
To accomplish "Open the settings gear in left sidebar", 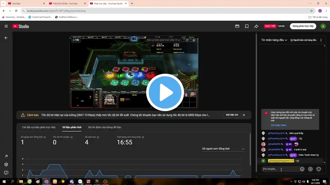I will (x=6, y=164).
